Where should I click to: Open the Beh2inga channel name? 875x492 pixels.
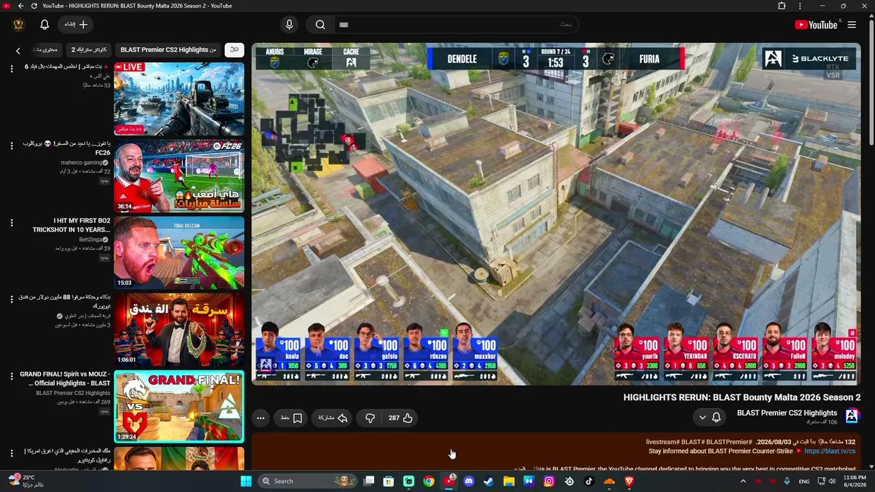click(x=90, y=240)
